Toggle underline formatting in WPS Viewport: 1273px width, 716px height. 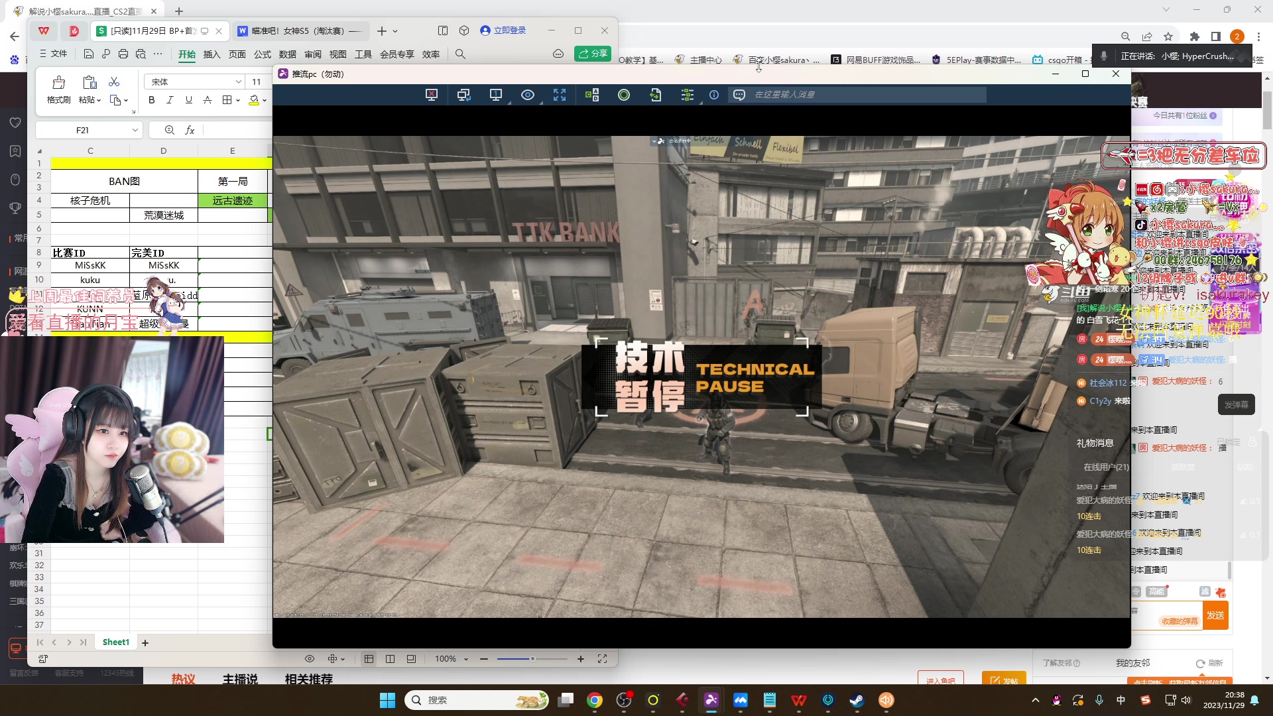(x=188, y=100)
